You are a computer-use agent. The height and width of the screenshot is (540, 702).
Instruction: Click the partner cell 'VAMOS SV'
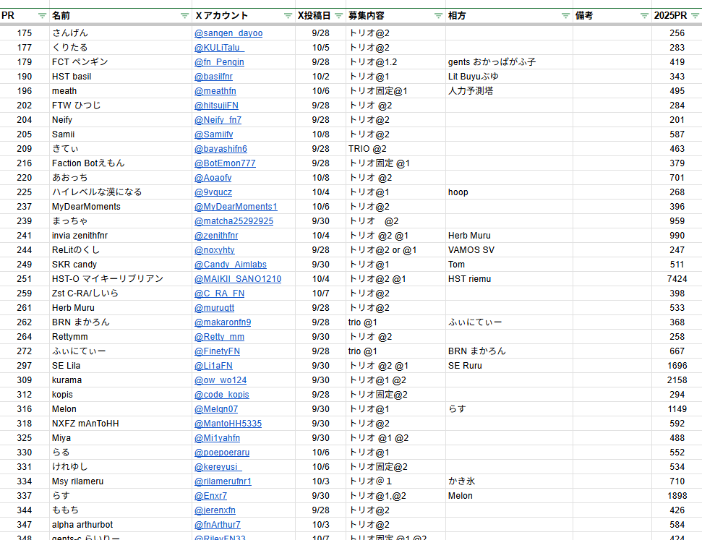coord(510,250)
